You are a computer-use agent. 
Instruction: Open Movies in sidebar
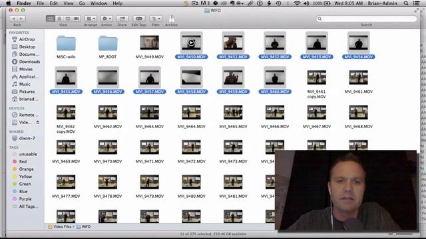22,69
